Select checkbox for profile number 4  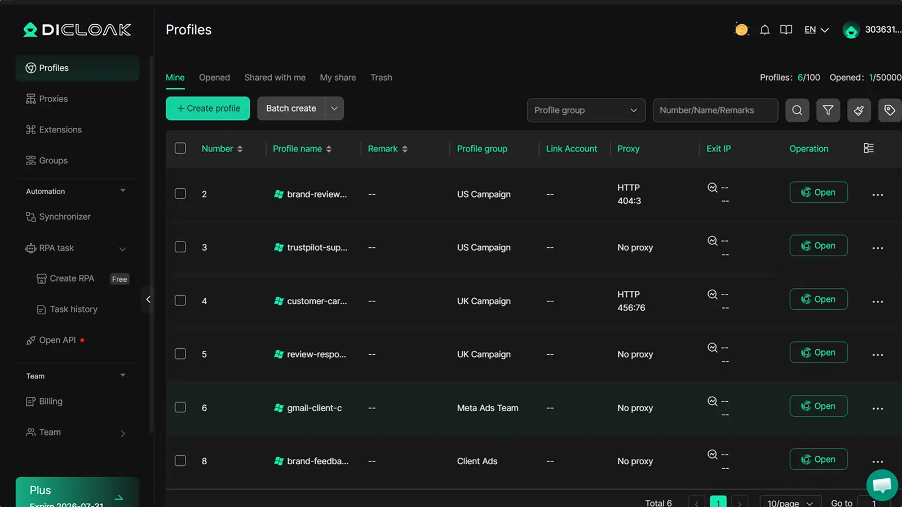(180, 300)
